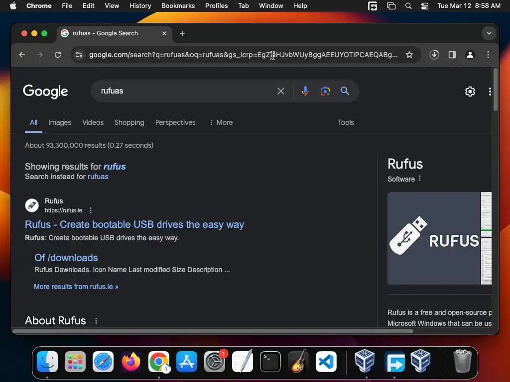Open the Trash in the dock
Viewport: 510px width, 382px height.
462,361
